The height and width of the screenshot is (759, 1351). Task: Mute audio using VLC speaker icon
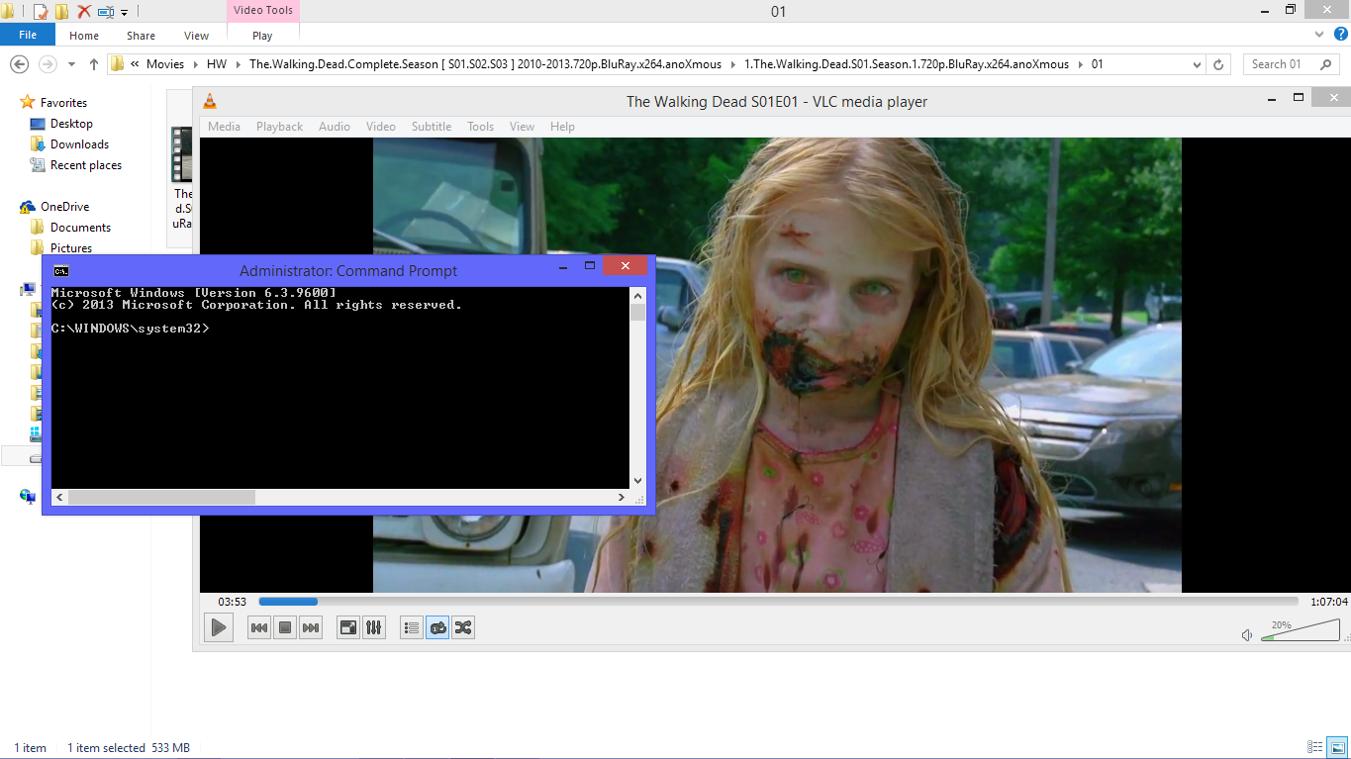click(x=1247, y=635)
